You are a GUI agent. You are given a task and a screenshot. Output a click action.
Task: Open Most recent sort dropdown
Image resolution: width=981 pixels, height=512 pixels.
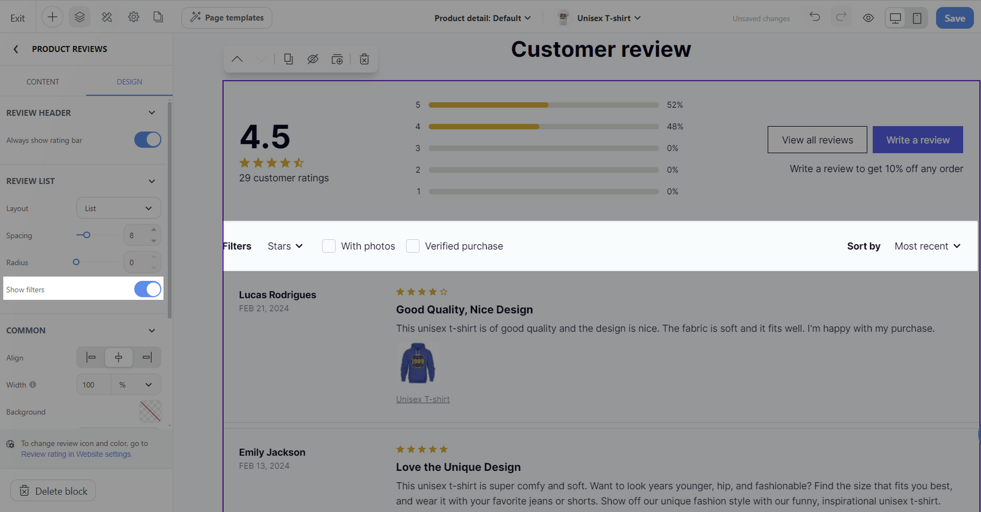point(928,246)
